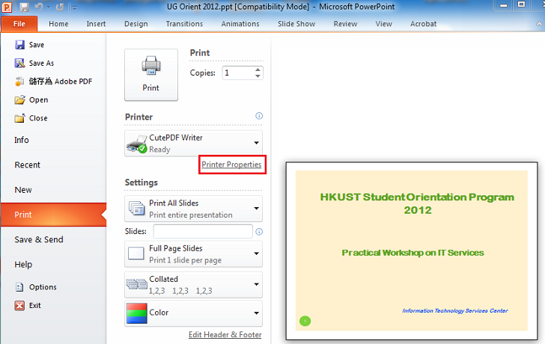
Task: Click the red Exit icon
Action: (x=19, y=305)
